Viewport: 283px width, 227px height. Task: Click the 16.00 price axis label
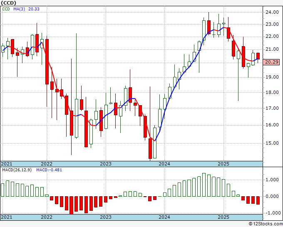272,125
